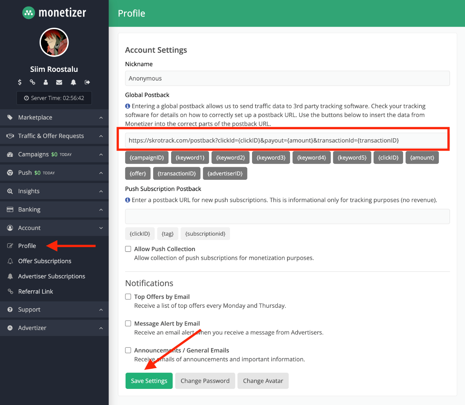Screen dimensions: 465x405
Task: Click the sign-out arrow icon
Action: pos(87,82)
